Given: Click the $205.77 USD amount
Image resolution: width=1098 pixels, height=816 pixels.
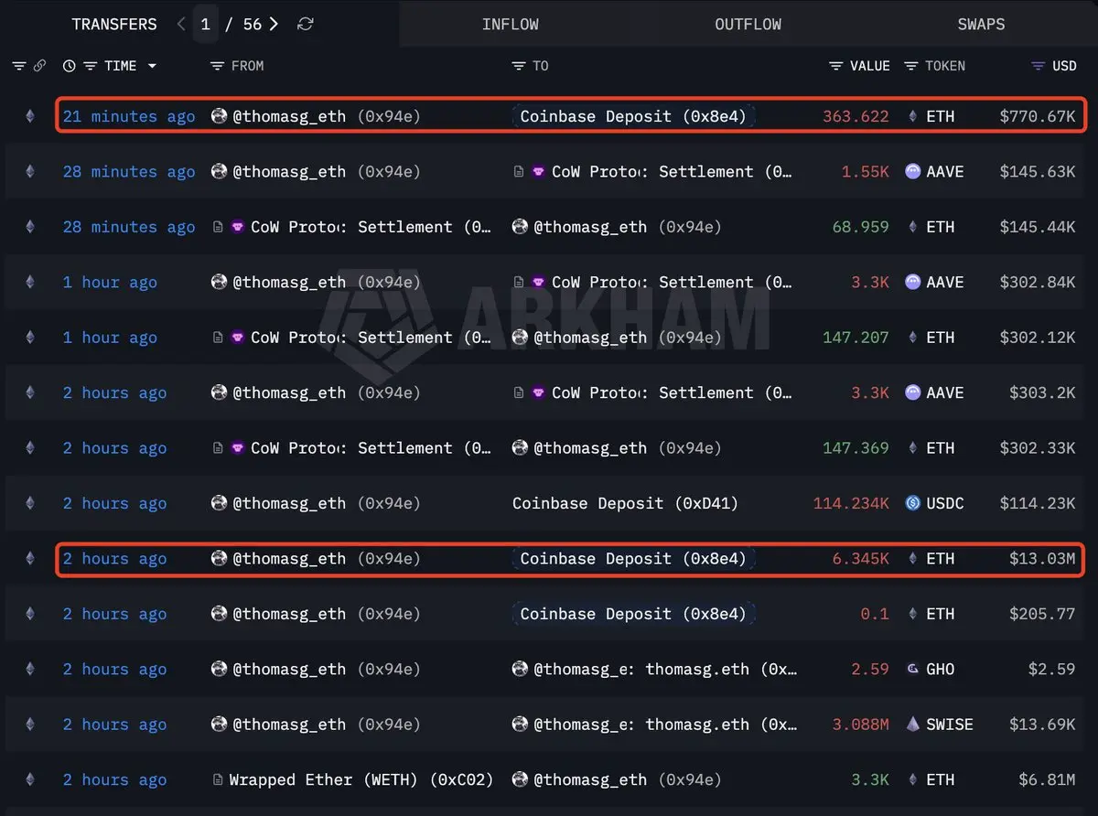Looking at the screenshot, I should tap(1042, 614).
